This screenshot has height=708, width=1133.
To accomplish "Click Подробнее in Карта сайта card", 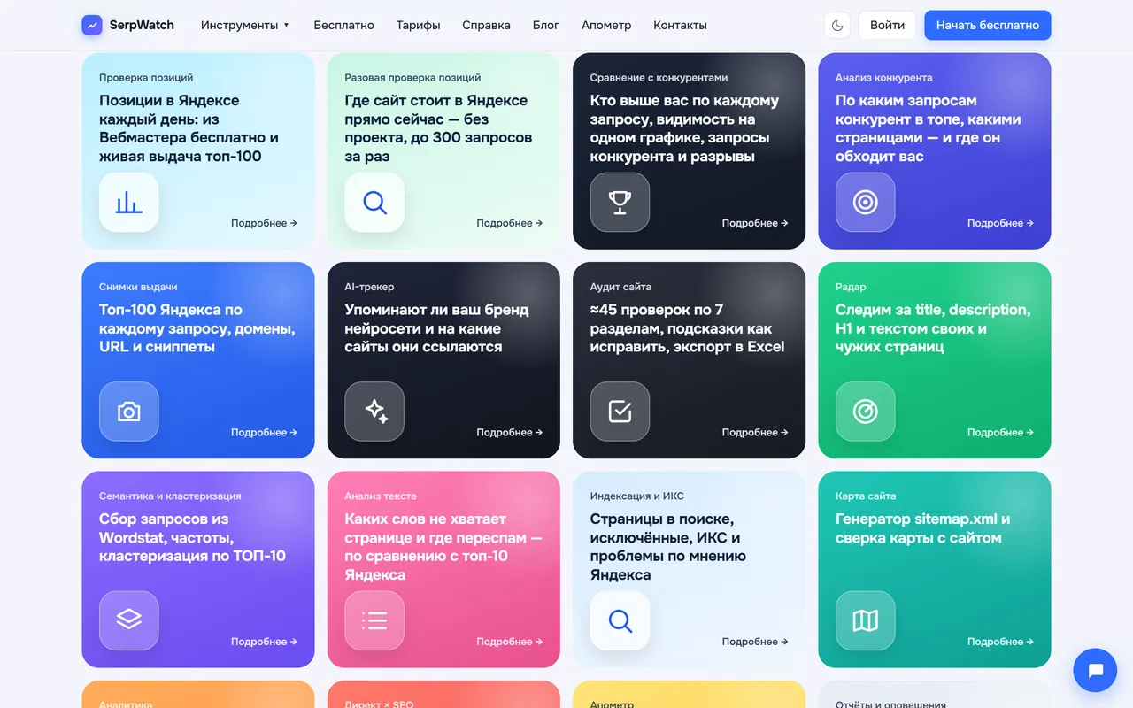I will click(x=1000, y=642).
